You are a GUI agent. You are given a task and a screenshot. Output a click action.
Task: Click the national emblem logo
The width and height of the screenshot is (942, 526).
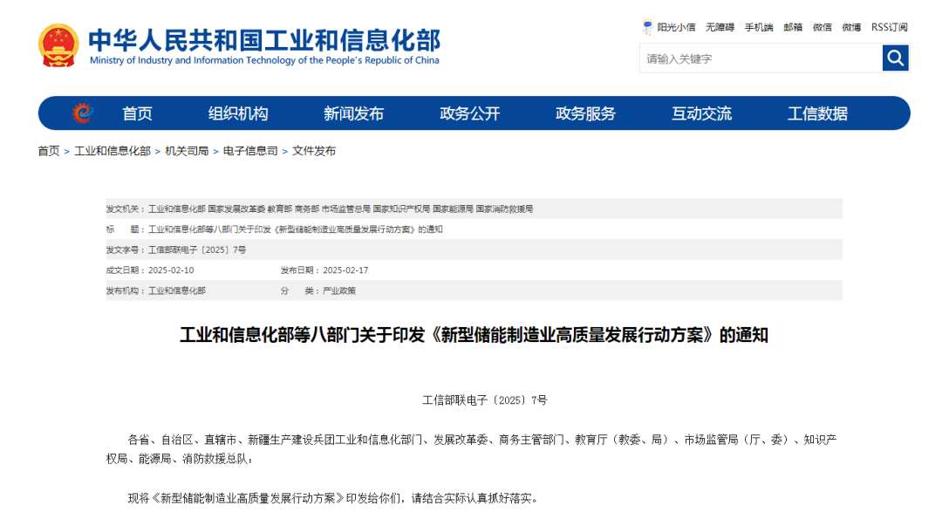click(x=58, y=45)
